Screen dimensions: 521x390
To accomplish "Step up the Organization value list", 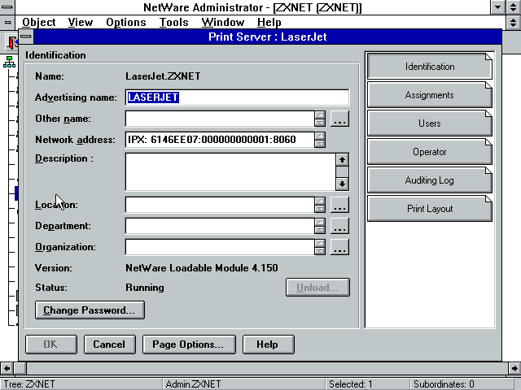I will point(320,244).
